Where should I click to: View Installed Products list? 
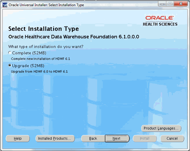click(x=55, y=138)
